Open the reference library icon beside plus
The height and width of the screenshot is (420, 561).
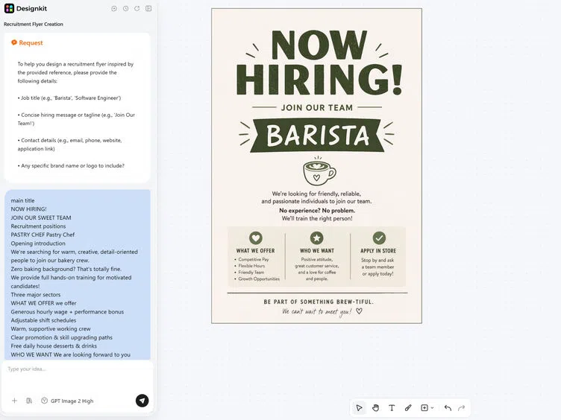pos(29,401)
